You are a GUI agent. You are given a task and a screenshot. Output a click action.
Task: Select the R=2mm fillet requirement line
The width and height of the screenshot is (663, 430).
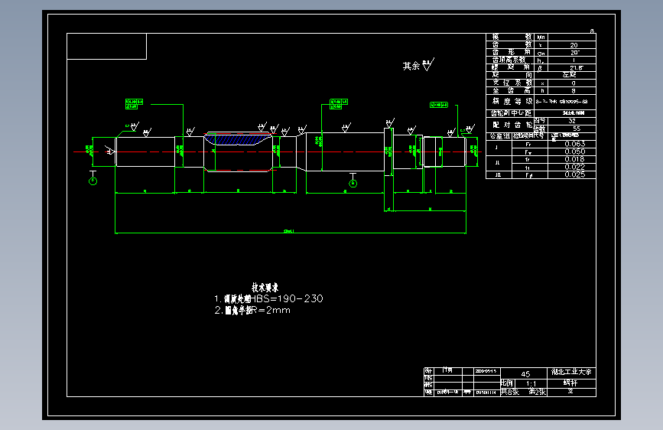click(x=252, y=310)
